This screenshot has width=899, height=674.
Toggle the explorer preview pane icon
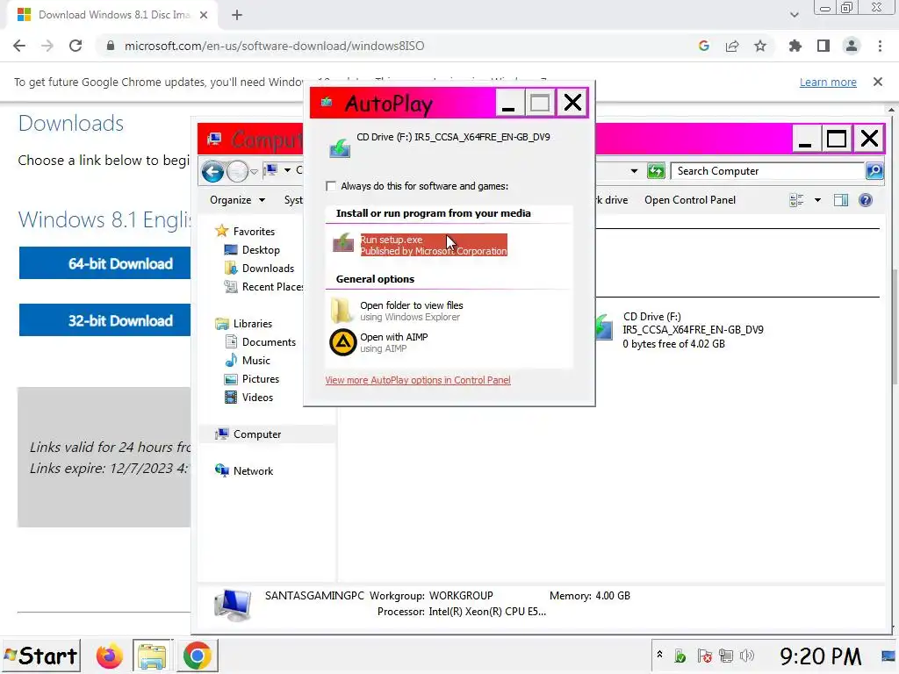(840, 200)
